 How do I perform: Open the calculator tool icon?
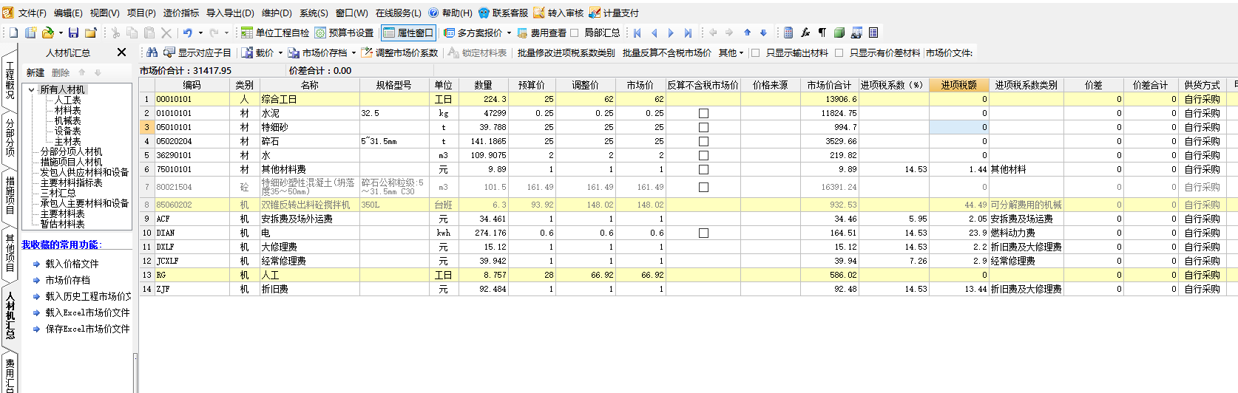coord(788,33)
